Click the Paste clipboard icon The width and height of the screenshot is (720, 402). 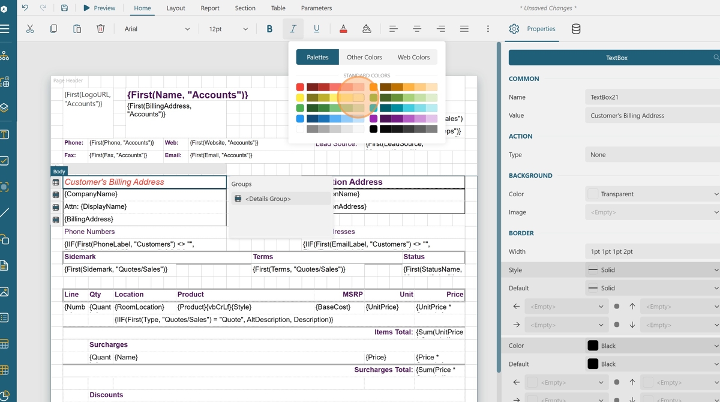point(77,29)
